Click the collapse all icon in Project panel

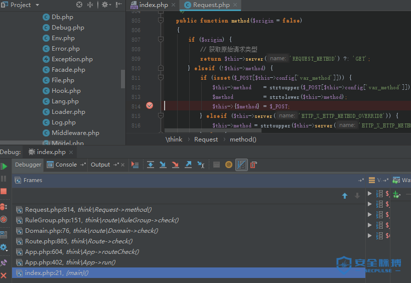pyautogui.click(x=90, y=5)
